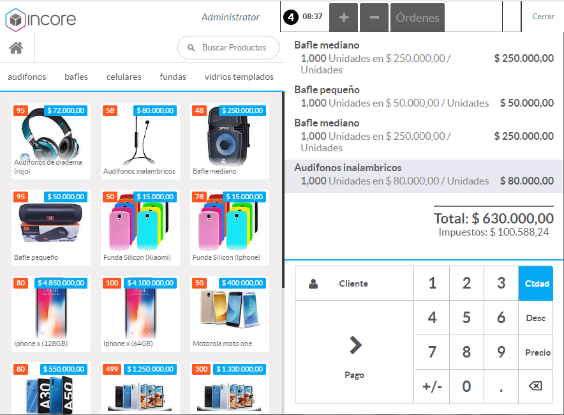Select order number 4 badge
Screen dimensions: 564x415
pyautogui.click(x=291, y=17)
